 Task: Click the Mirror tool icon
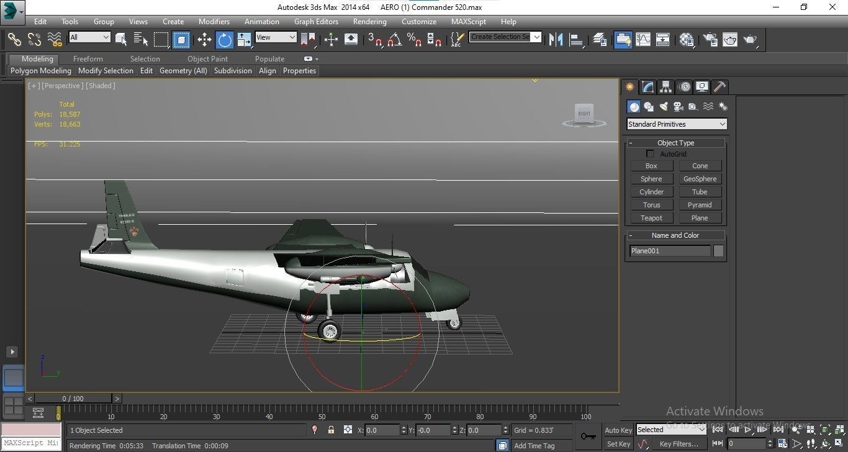pyautogui.click(x=556, y=40)
